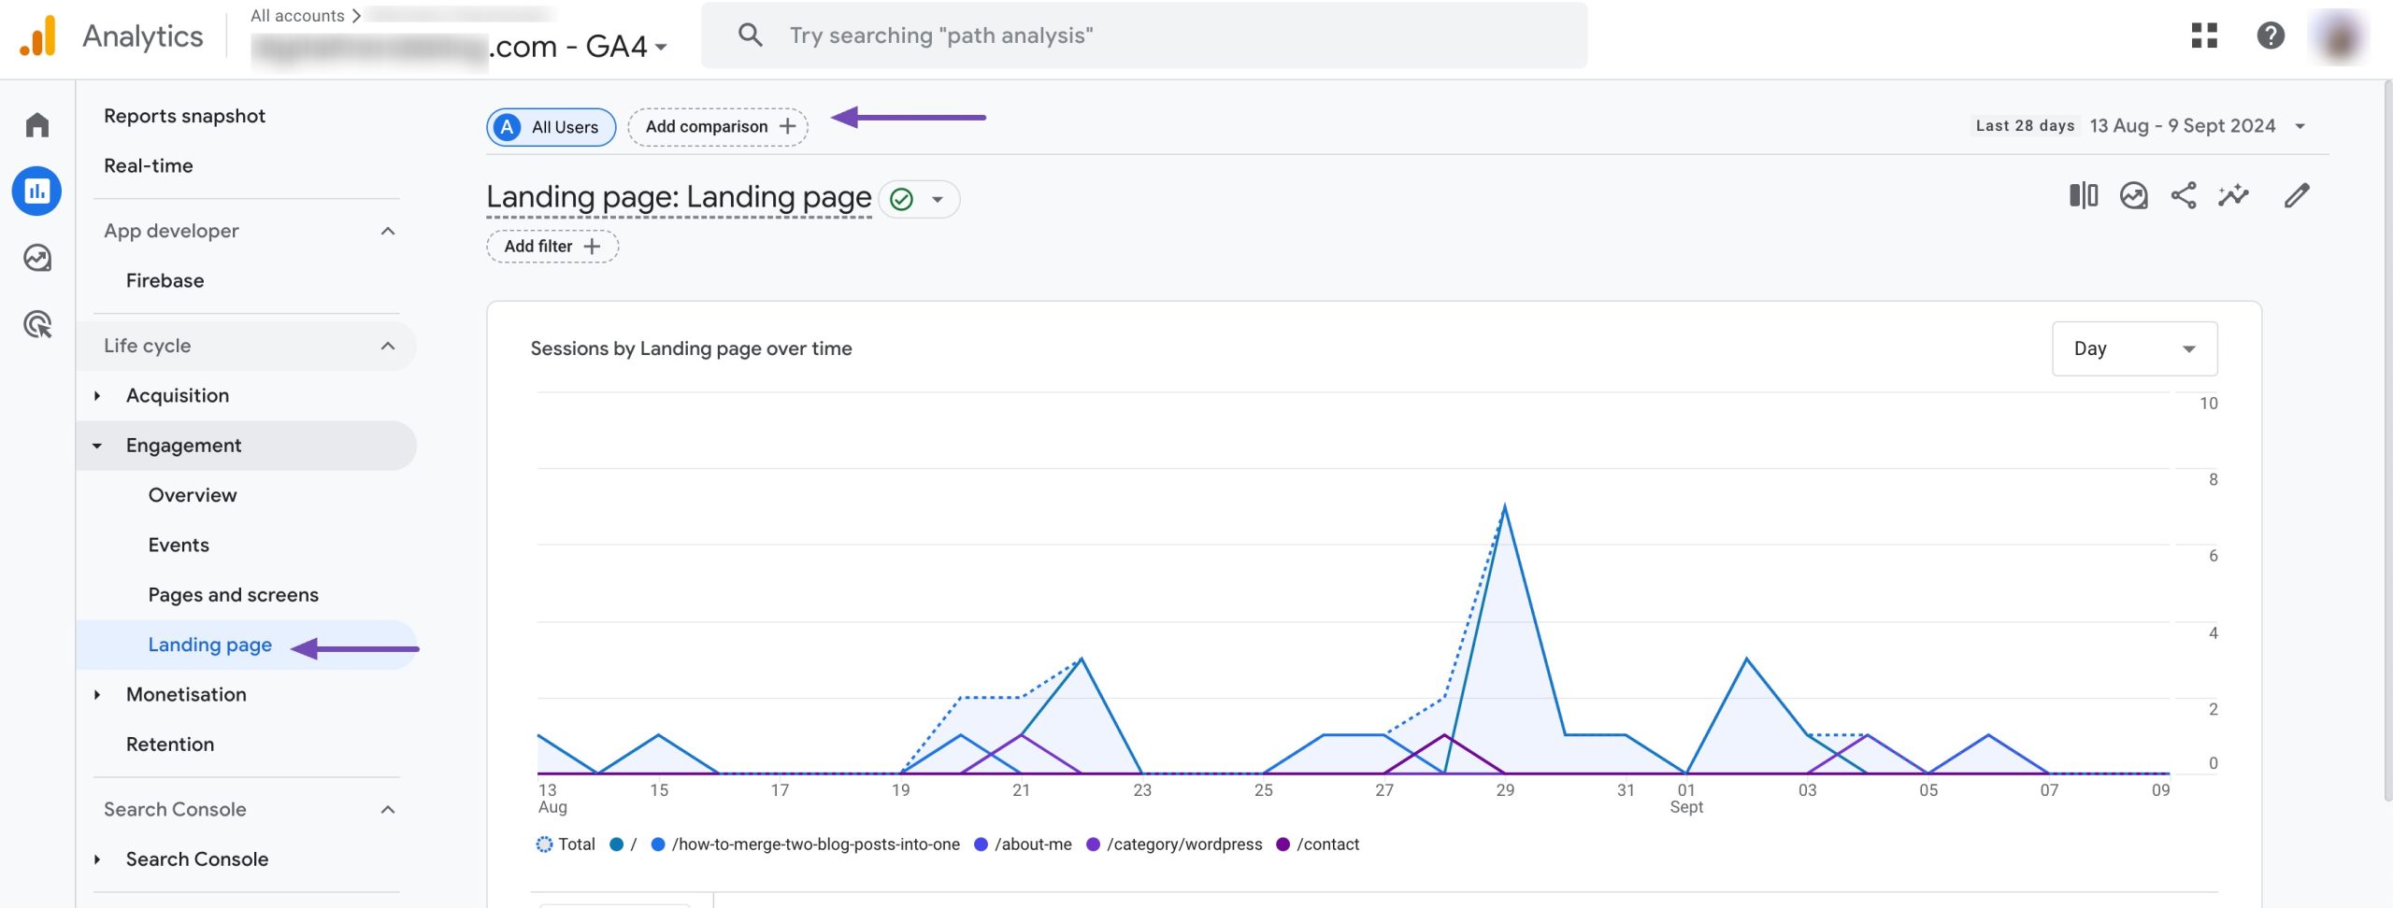Viewport: 2393px width, 908px height.
Task: Expand the Acquisition section
Action: click(x=178, y=394)
